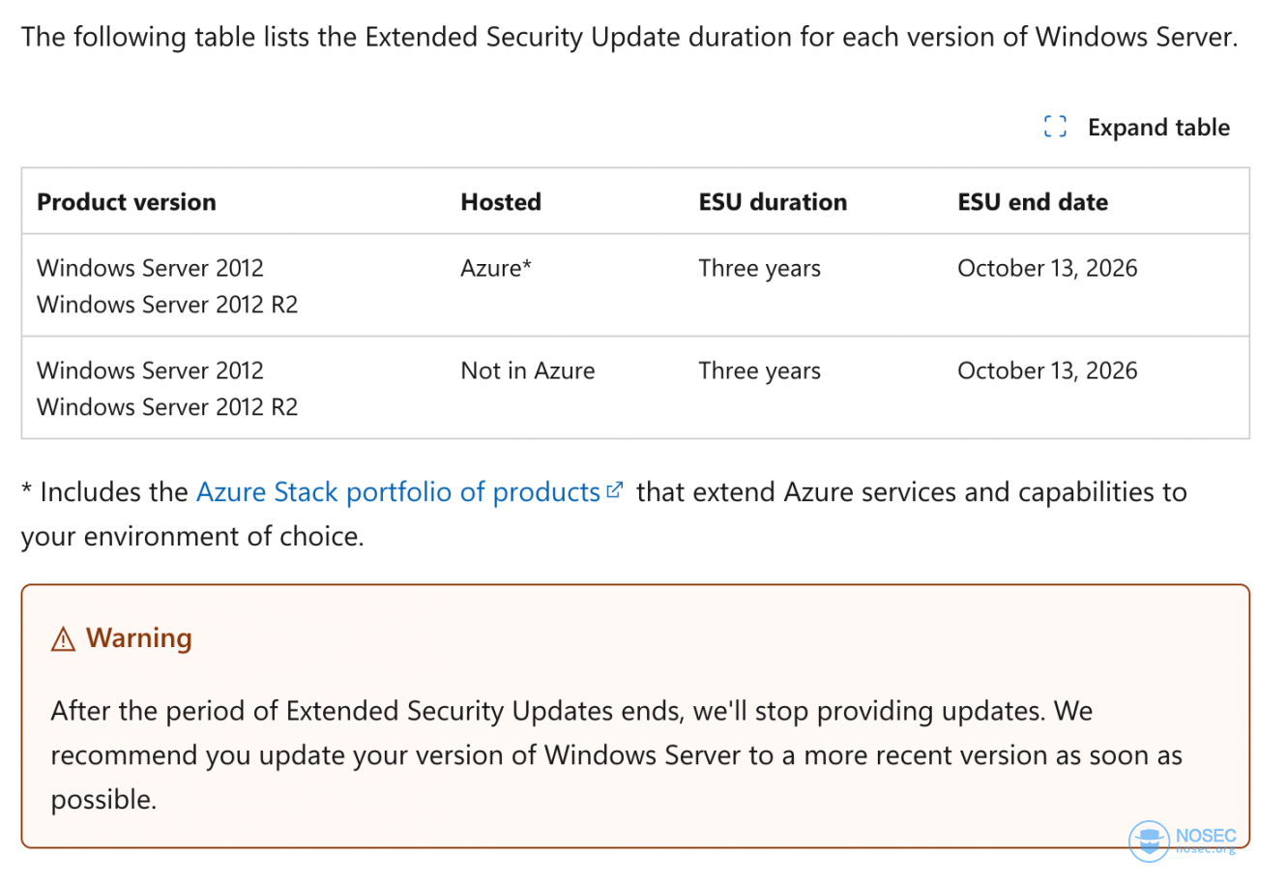The height and width of the screenshot is (886, 1287).
Task: Click the warning triangle icon
Action: tap(63, 639)
